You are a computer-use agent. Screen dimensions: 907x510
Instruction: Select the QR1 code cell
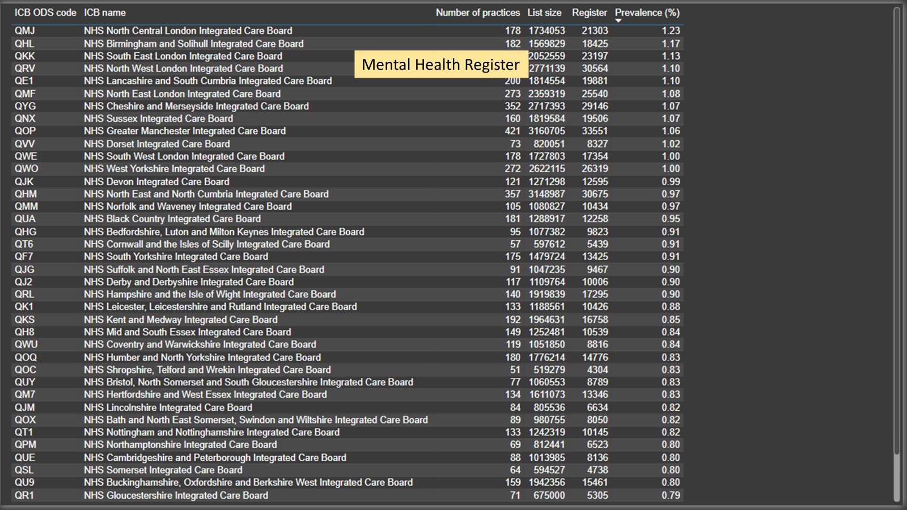[x=24, y=495]
